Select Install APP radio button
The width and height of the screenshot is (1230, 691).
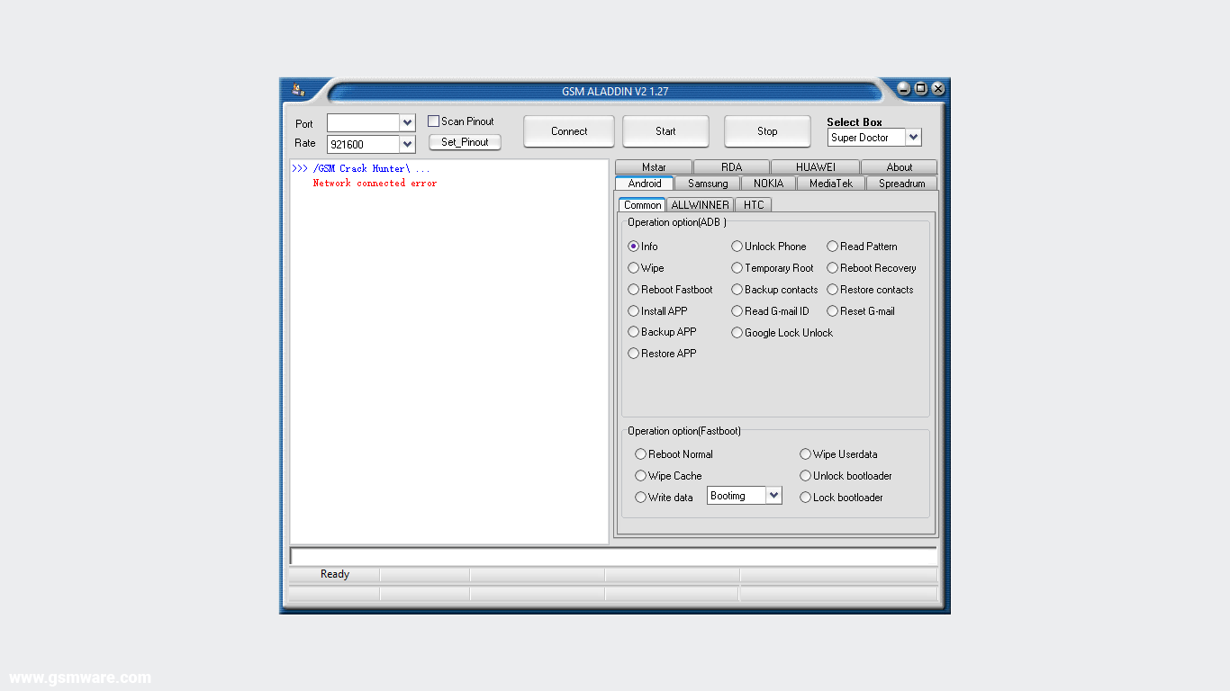pos(633,310)
